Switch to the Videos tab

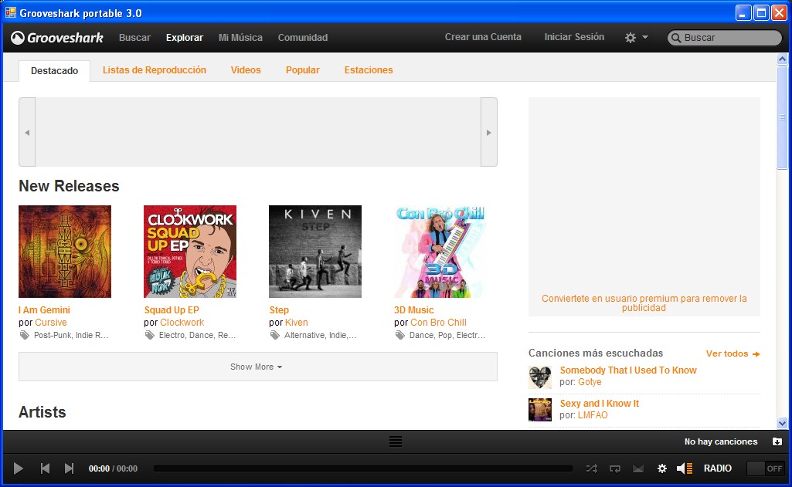[x=246, y=70]
